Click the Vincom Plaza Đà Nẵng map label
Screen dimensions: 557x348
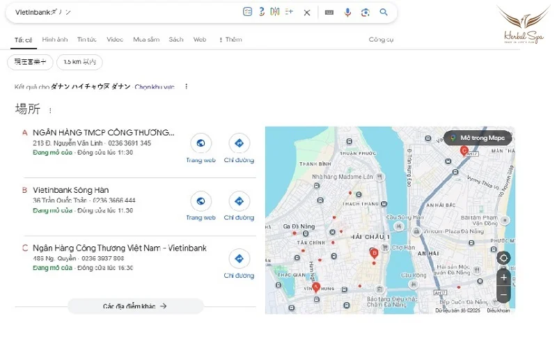click(454, 231)
